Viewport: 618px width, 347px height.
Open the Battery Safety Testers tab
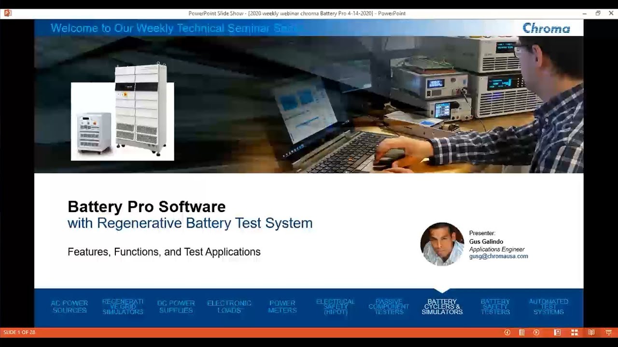tap(495, 307)
